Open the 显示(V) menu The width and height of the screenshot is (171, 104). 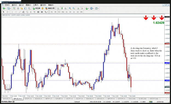click(14, 5)
